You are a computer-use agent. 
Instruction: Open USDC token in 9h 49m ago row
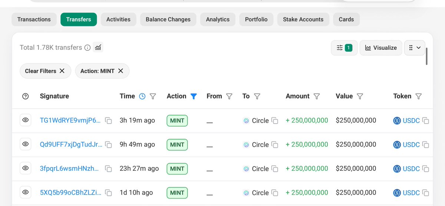pyautogui.click(x=411, y=145)
